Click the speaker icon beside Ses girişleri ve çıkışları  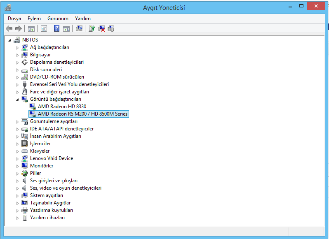coord(25,181)
